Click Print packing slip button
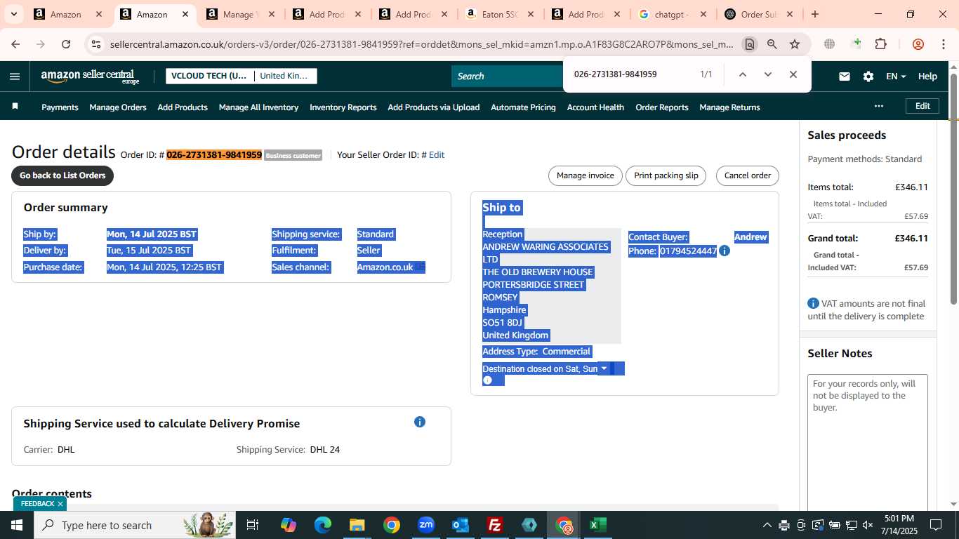This screenshot has width=959, height=539. (666, 175)
